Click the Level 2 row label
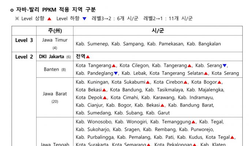Image resolution: width=249 pixels, height=146 pixels. [x=24, y=57]
